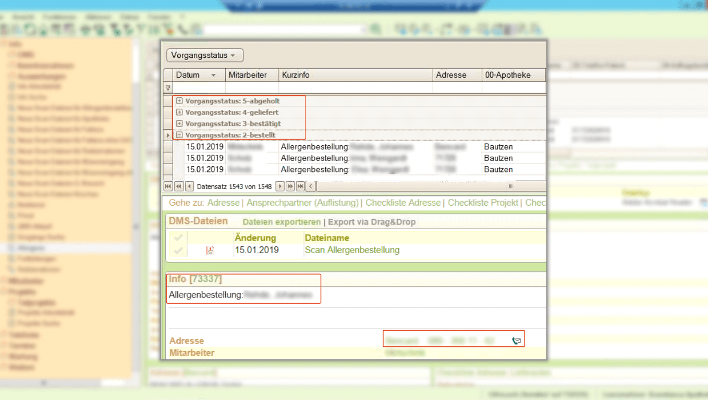The width and height of the screenshot is (708, 400).
Task: Tick checkmark in the Scan Allergenbestellung row
Action: pos(178,251)
